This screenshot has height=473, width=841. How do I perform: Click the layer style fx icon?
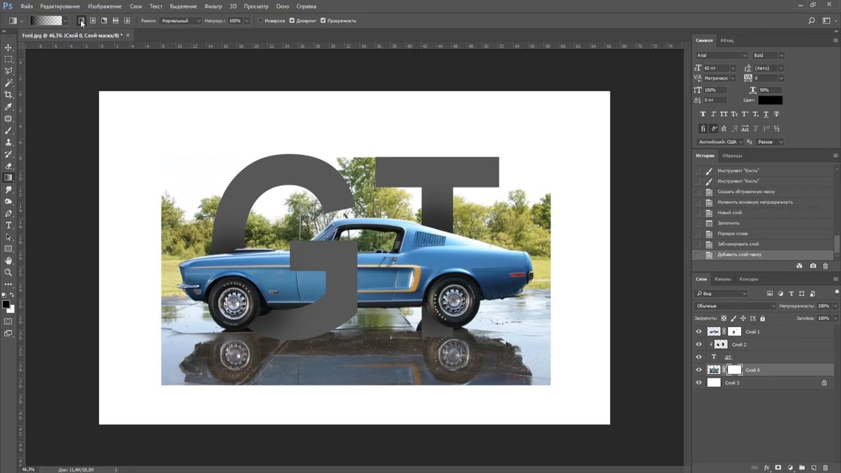coord(766,468)
